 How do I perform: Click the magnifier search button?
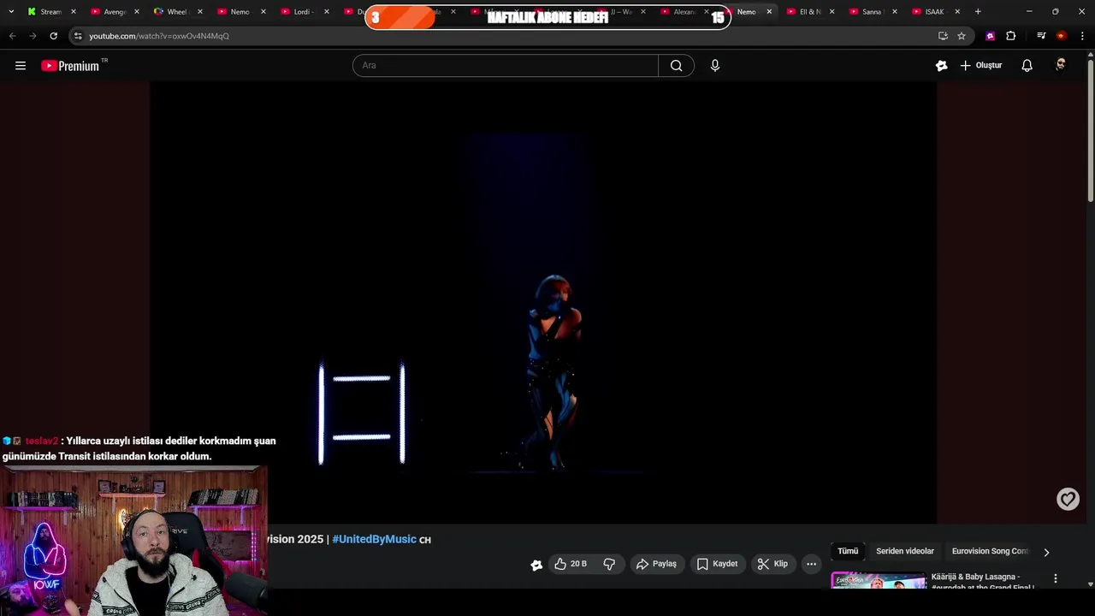coord(676,66)
